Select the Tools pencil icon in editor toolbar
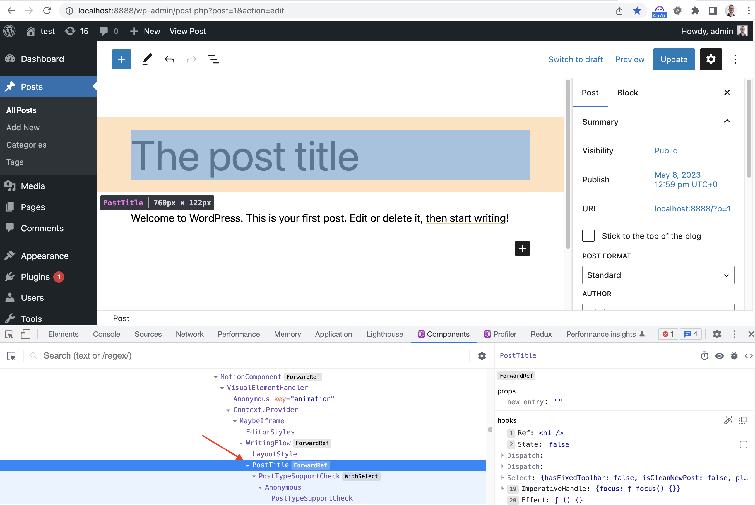755x505 pixels. (x=147, y=59)
